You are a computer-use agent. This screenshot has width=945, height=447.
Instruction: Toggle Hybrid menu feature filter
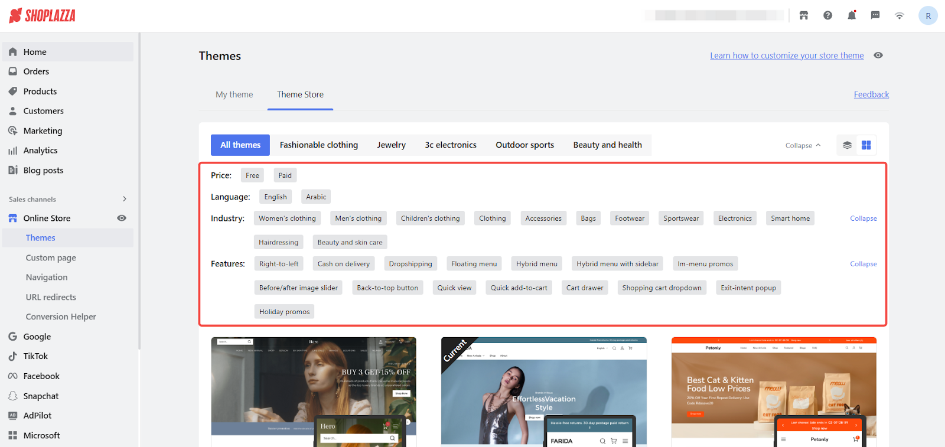(x=537, y=264)
